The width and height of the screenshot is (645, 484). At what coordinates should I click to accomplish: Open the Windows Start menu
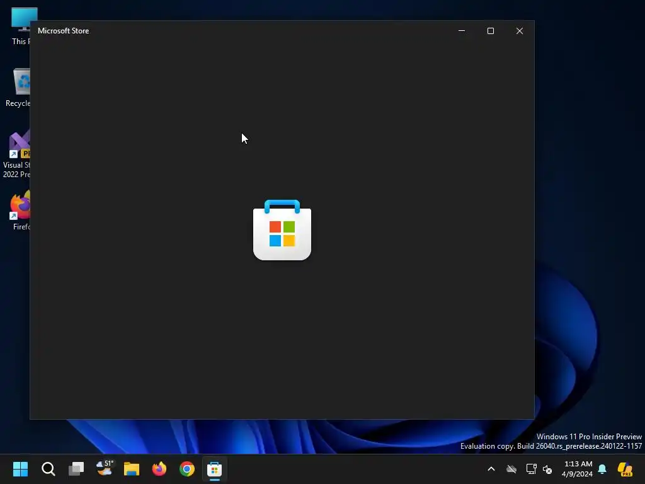click(20, 469)
